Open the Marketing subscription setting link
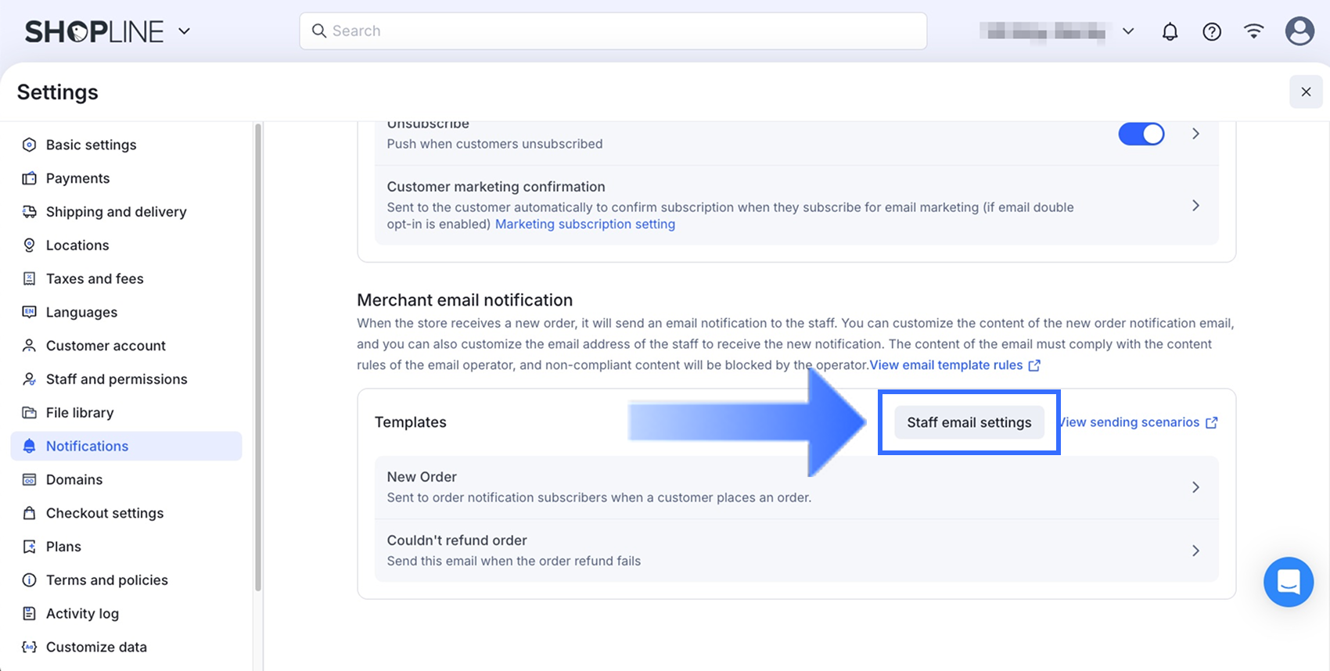Image resolution: width=1330 pixels, height=671 pixels. (x=585, y=224)
